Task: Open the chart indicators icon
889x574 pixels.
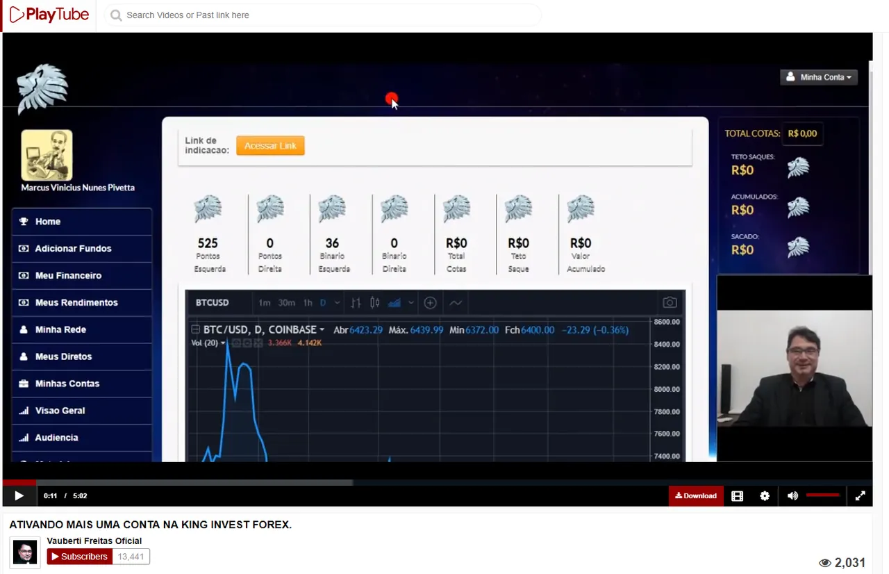Action: (456, 303)
